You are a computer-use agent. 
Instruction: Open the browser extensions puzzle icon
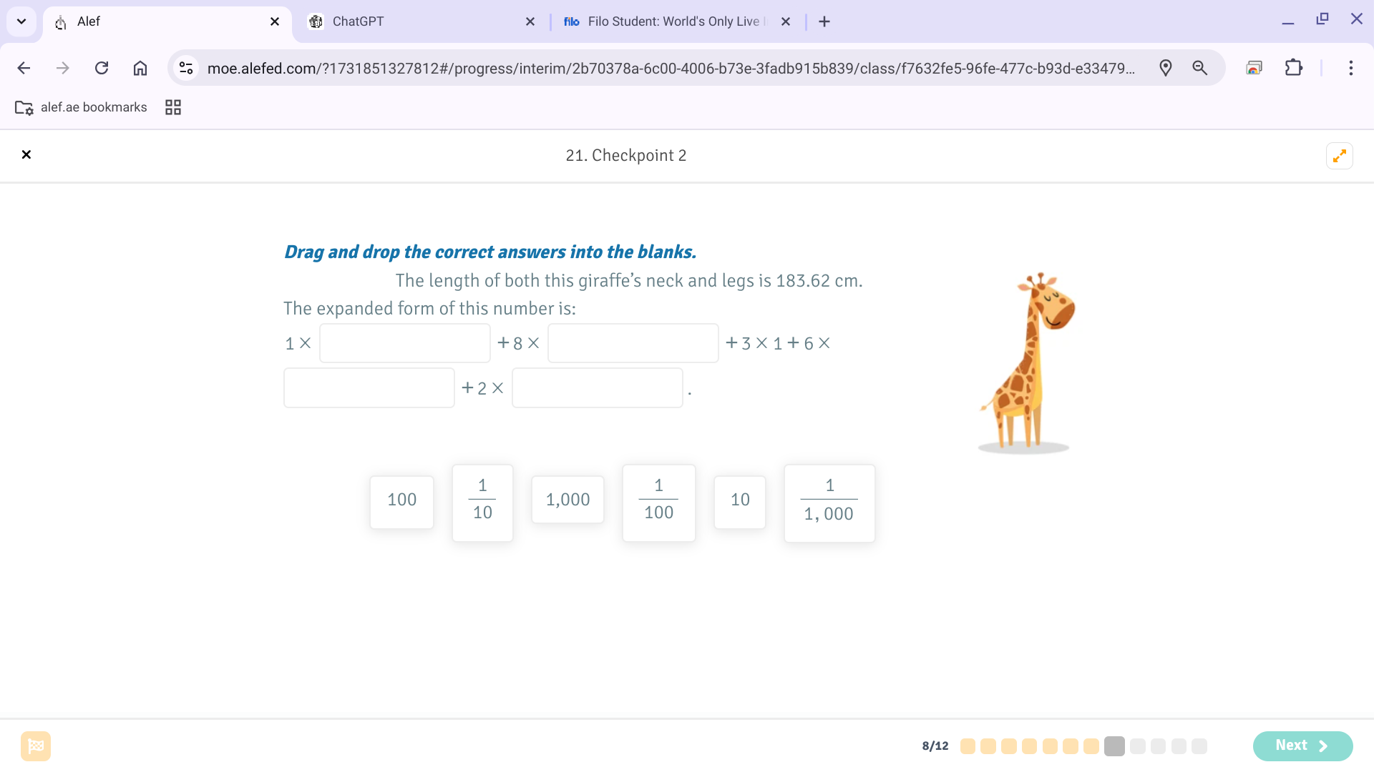pyautogui.click(x=1293, y=68)
